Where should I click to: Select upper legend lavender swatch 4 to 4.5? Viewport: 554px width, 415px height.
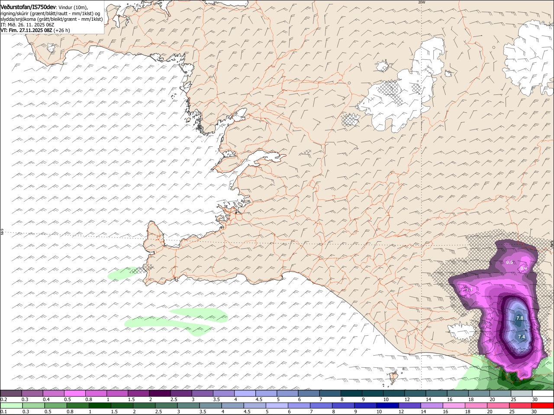(x=245, y=393)
